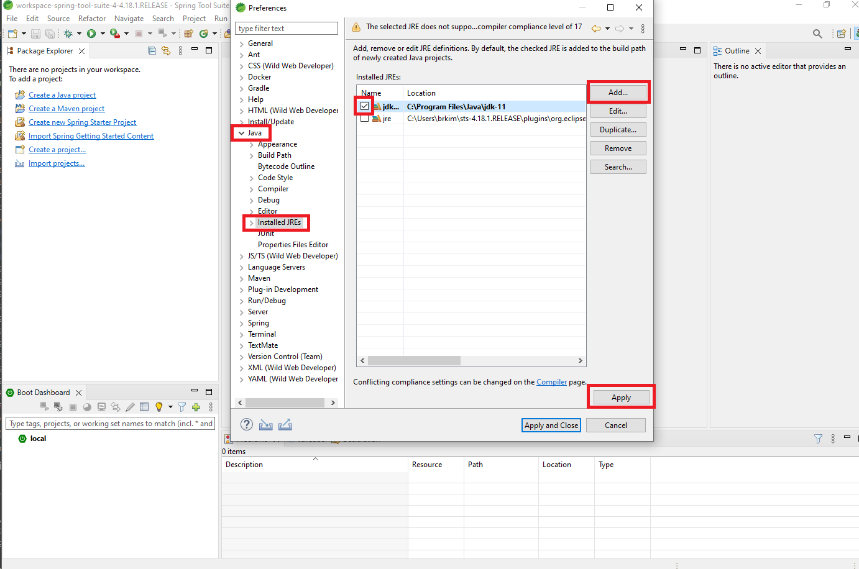Open dropdown arrow next to Run button

(103, 34)
